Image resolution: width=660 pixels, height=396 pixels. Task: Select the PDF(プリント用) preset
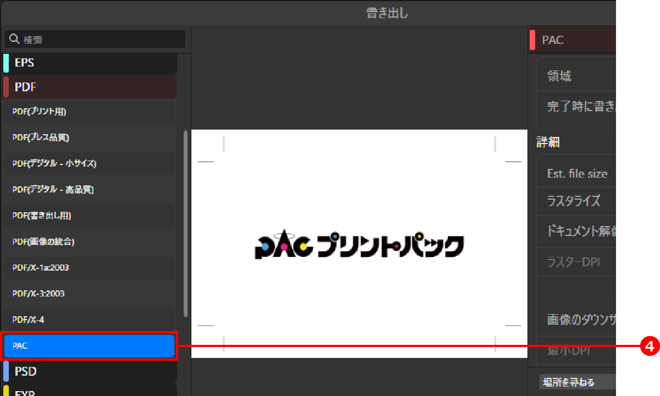pos(89,112)
